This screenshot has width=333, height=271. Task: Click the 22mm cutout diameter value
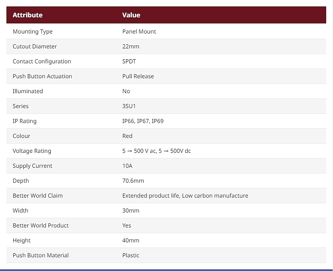(x=130, y=46)
